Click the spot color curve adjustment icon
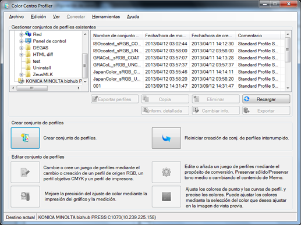 [167, 197]
